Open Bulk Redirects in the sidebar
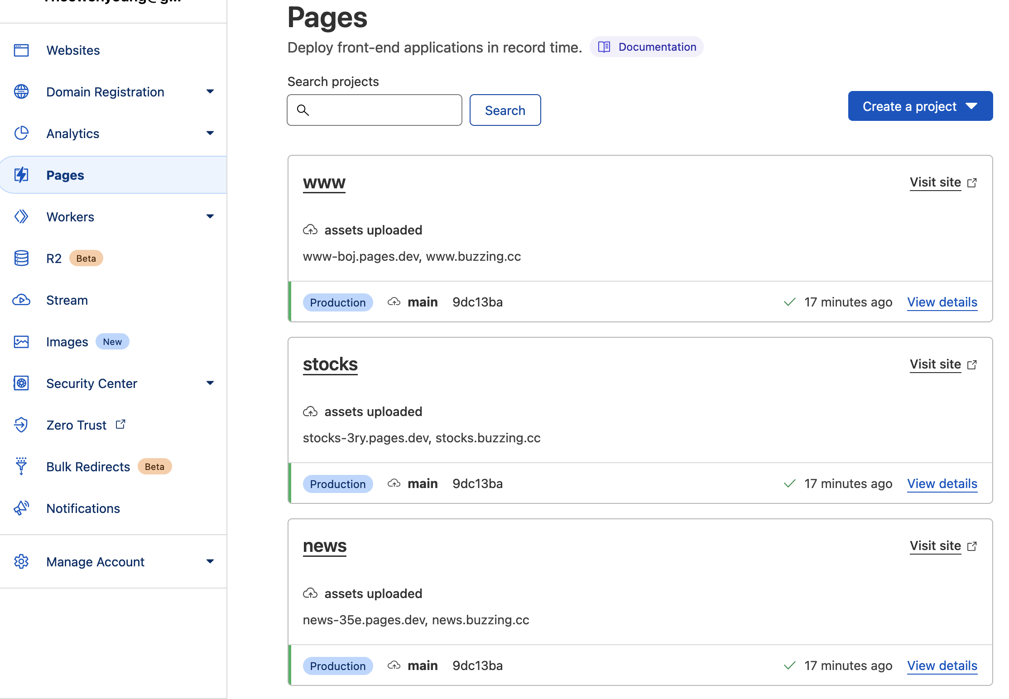 pyautogui.click(x=88, y=467)
